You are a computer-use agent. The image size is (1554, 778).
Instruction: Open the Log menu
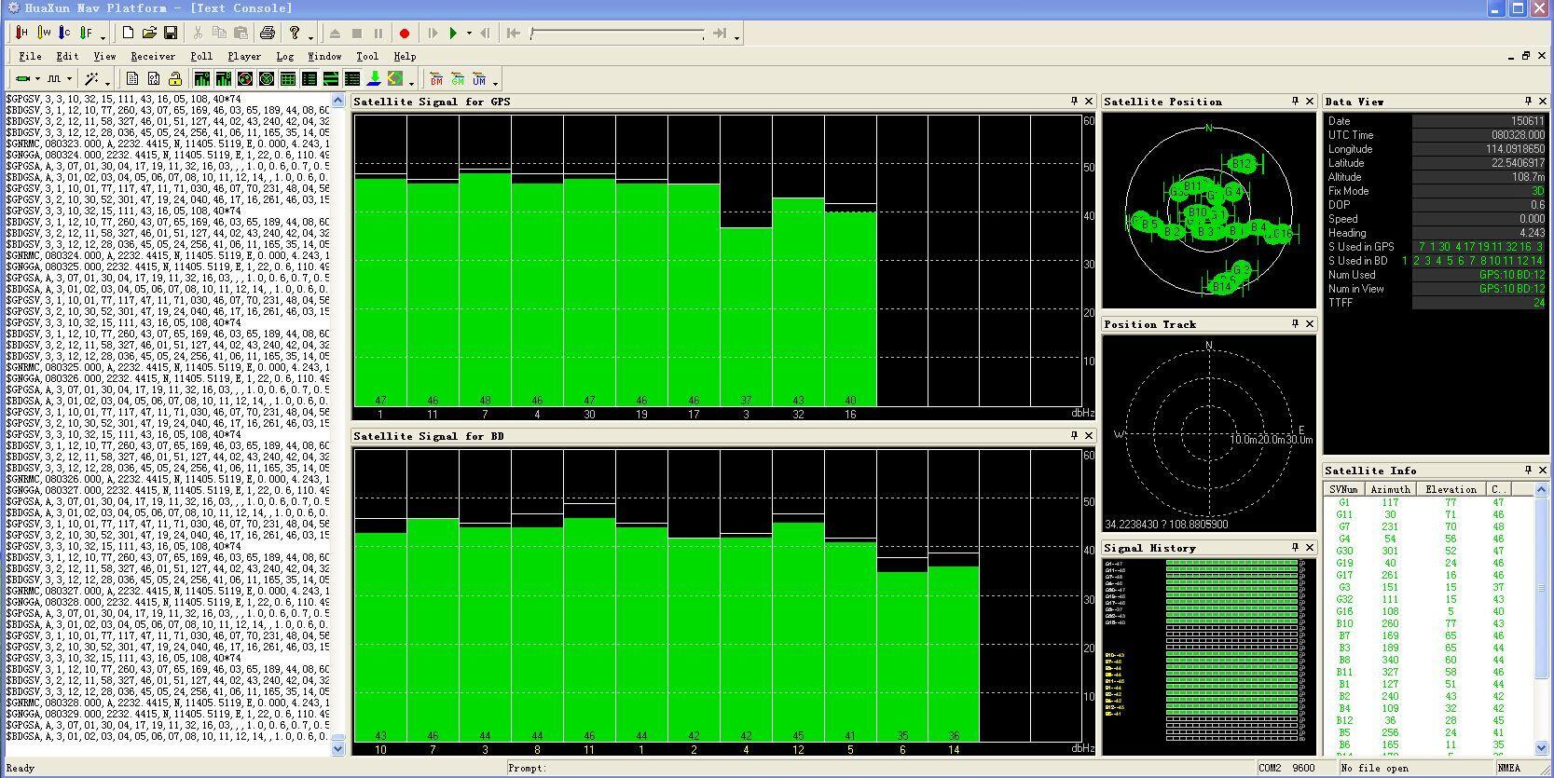pyautogui.click(x=285, y=56)
